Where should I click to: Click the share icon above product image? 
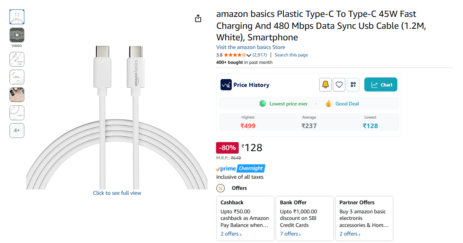pos(198,19)
